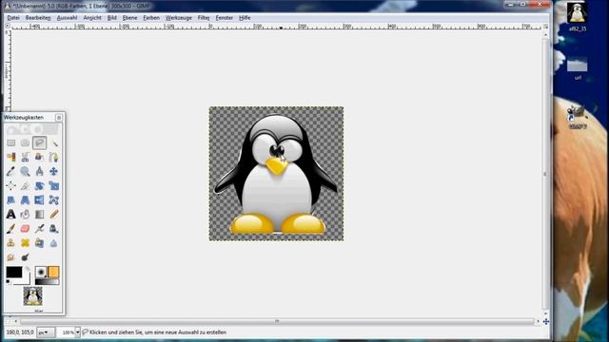
Task: Select the Zoom magnifier tool
Action: 26,171
